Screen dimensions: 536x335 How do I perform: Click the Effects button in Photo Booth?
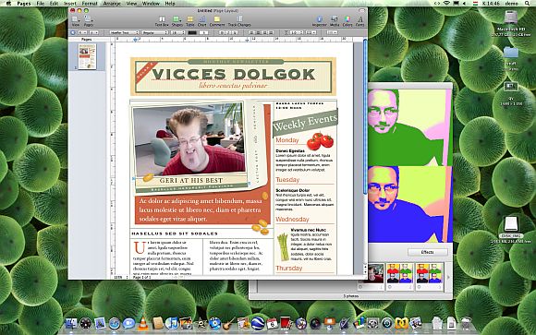point(427,252)
